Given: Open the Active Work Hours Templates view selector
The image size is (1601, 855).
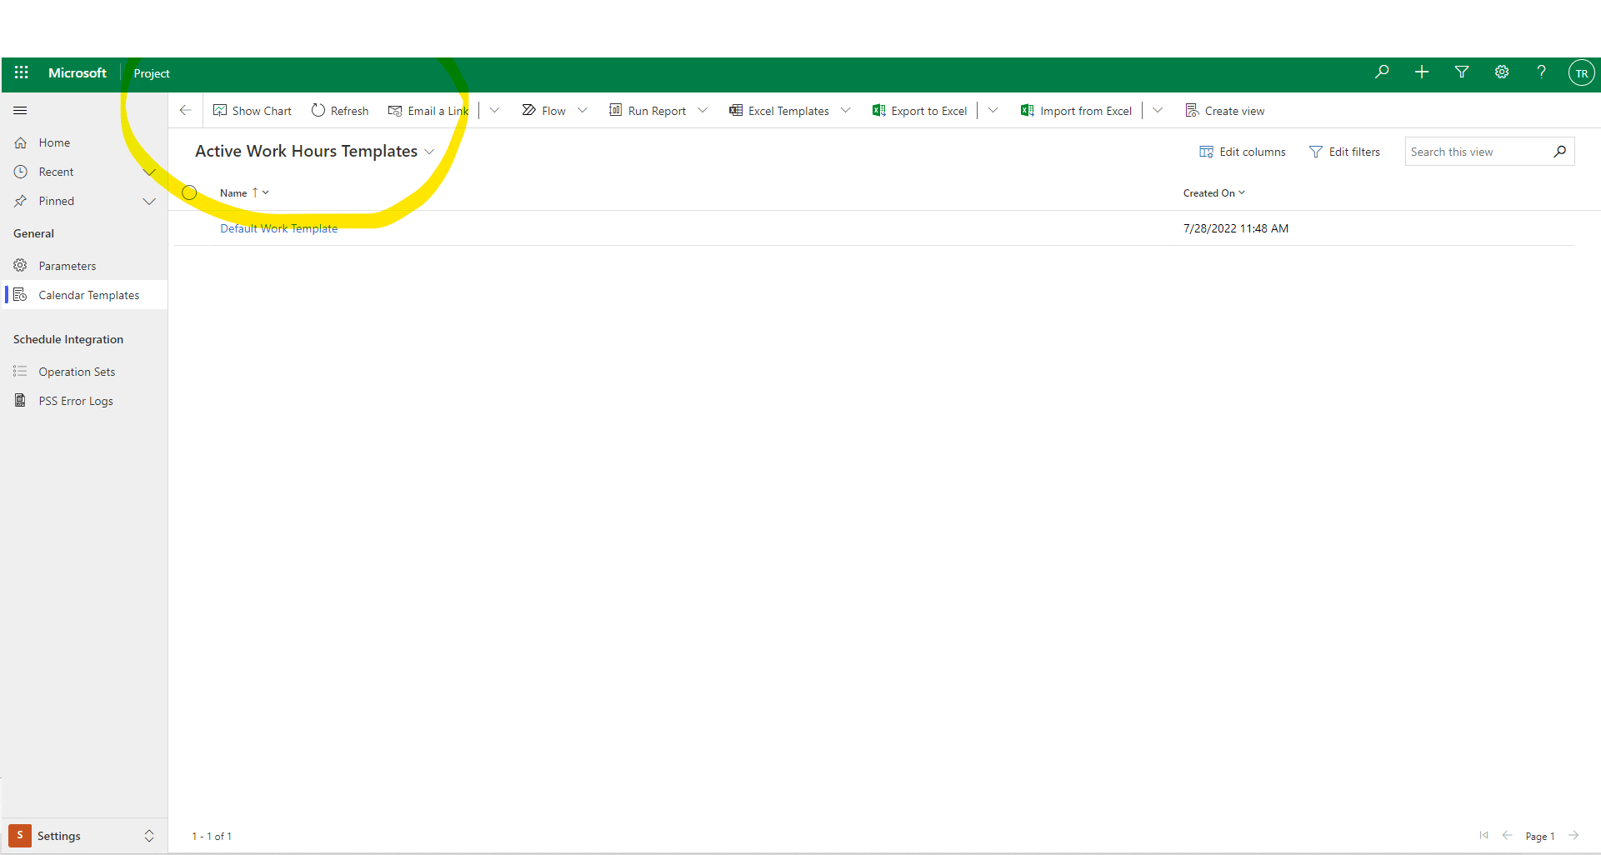Looking at the screenshot, I should click(x=315, y=151).
